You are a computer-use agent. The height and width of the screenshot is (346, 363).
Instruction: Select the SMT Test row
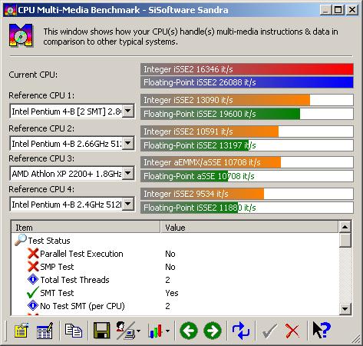pyautogui.click(x=175, y=293)
